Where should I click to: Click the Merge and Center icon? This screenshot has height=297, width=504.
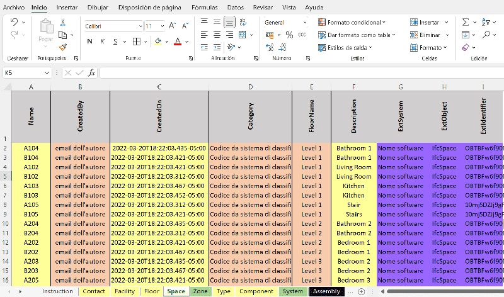coord(243,35)
